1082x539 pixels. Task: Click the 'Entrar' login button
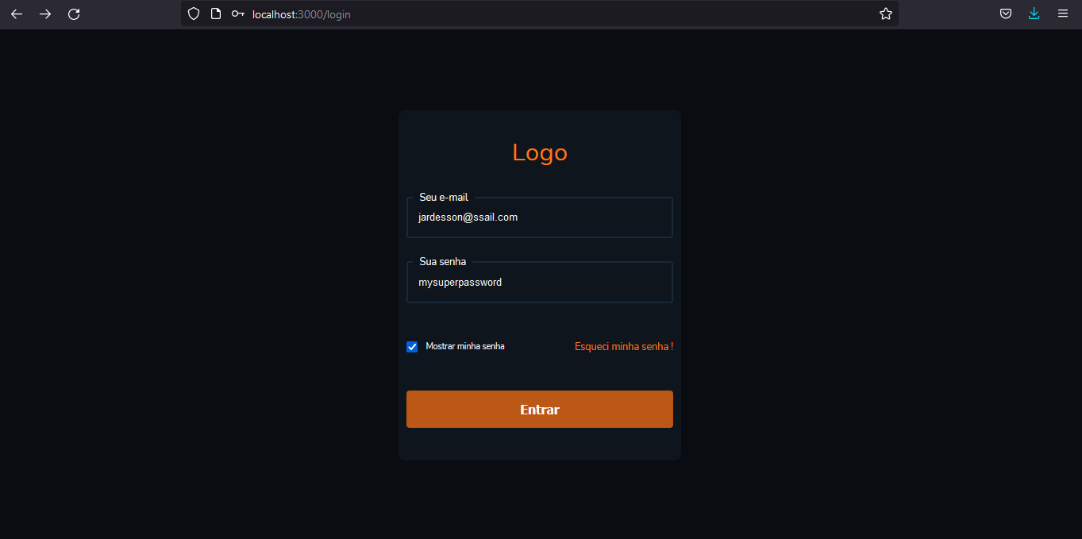(539, 409)
